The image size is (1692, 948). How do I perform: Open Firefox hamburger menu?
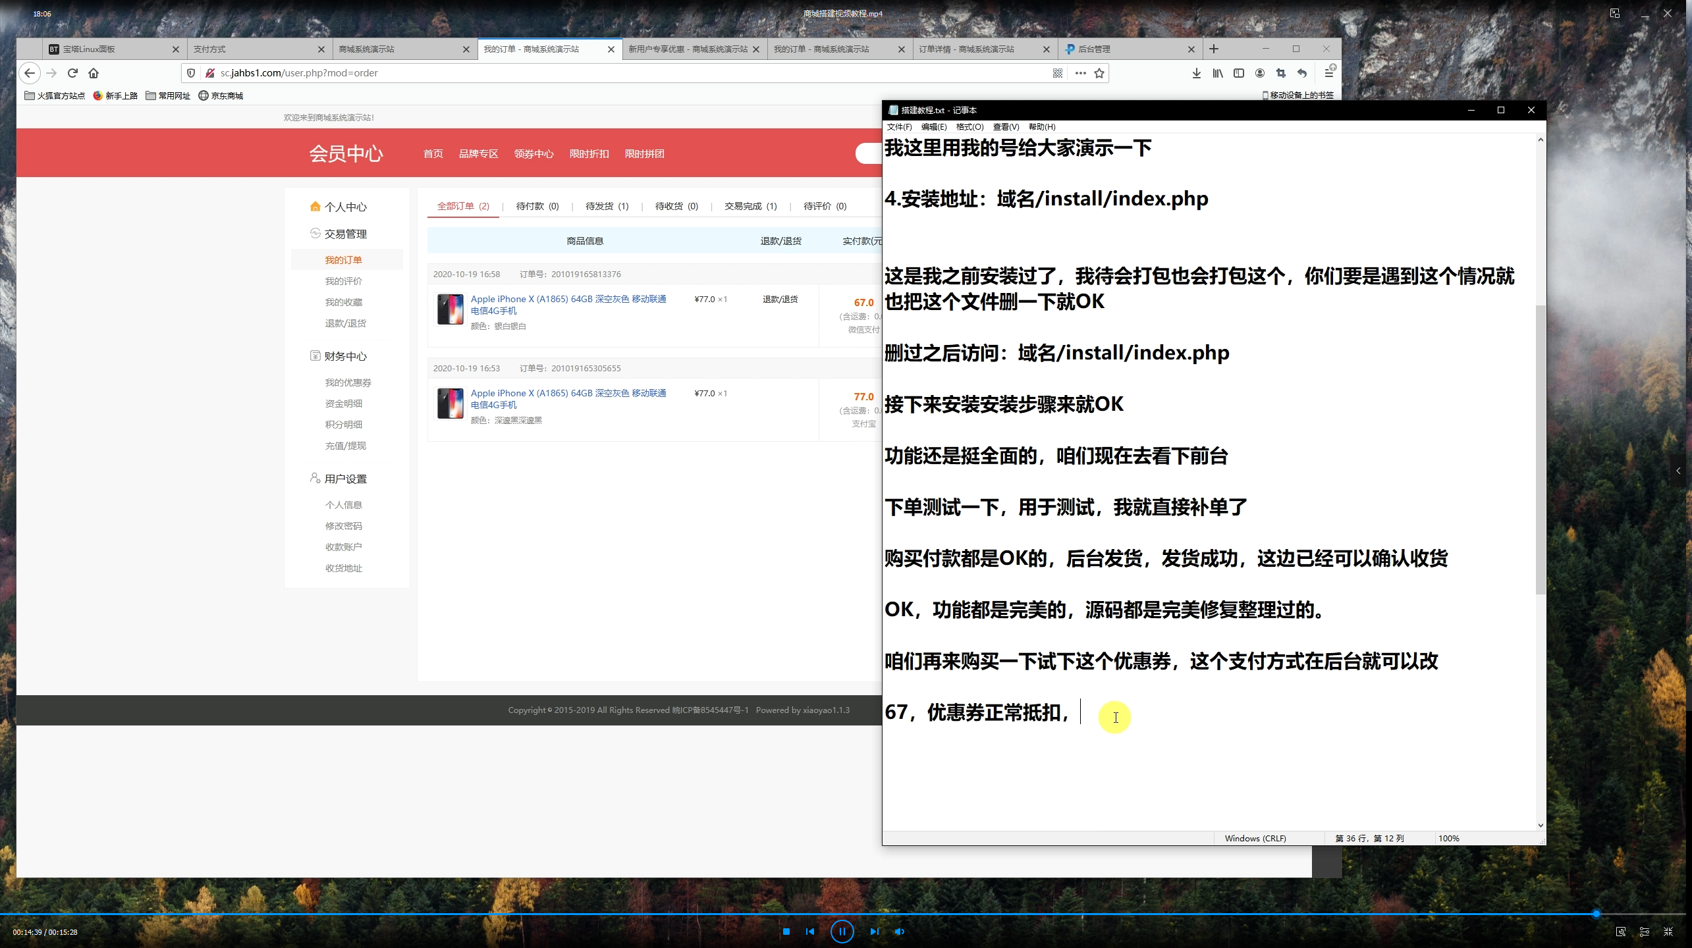(x=1328, y=73)
